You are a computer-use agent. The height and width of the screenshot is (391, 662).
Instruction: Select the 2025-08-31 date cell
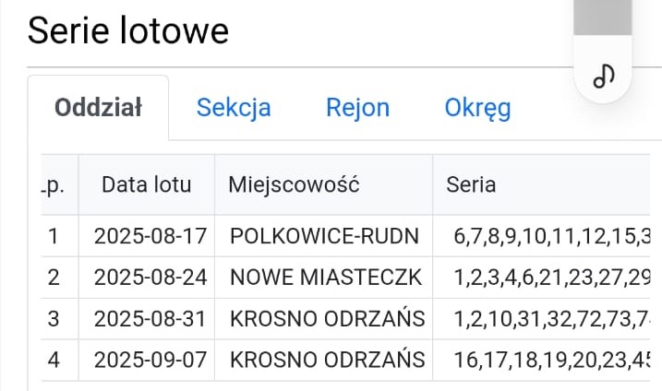pos(150,318)
